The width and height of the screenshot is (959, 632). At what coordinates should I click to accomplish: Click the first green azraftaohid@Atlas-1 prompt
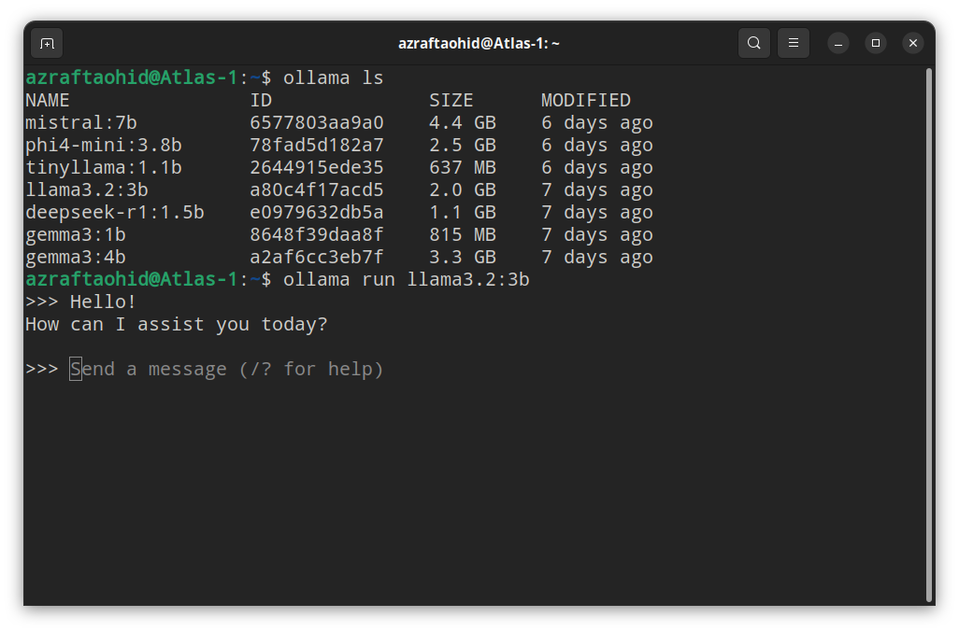point(132,77)
